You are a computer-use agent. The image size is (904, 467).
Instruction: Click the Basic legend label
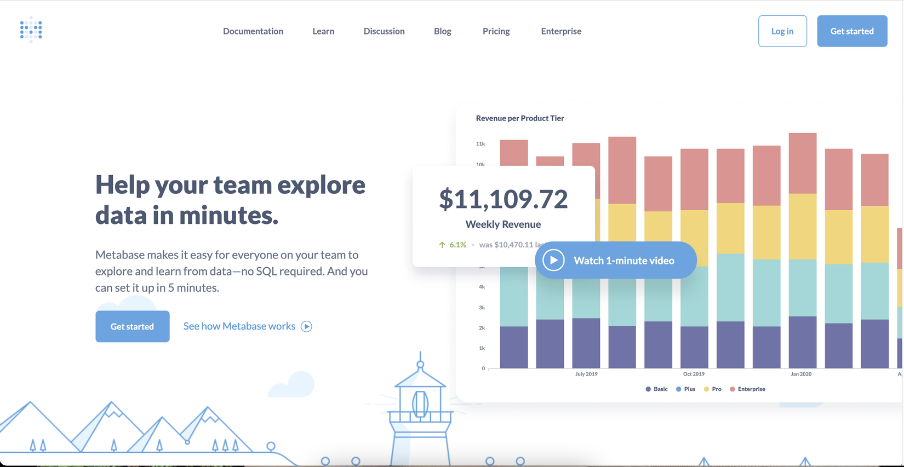point(661,389)
